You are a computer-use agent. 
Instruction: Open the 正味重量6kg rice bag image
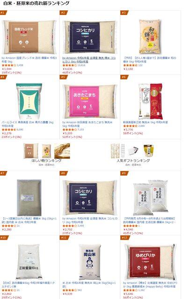pos(29,262)
